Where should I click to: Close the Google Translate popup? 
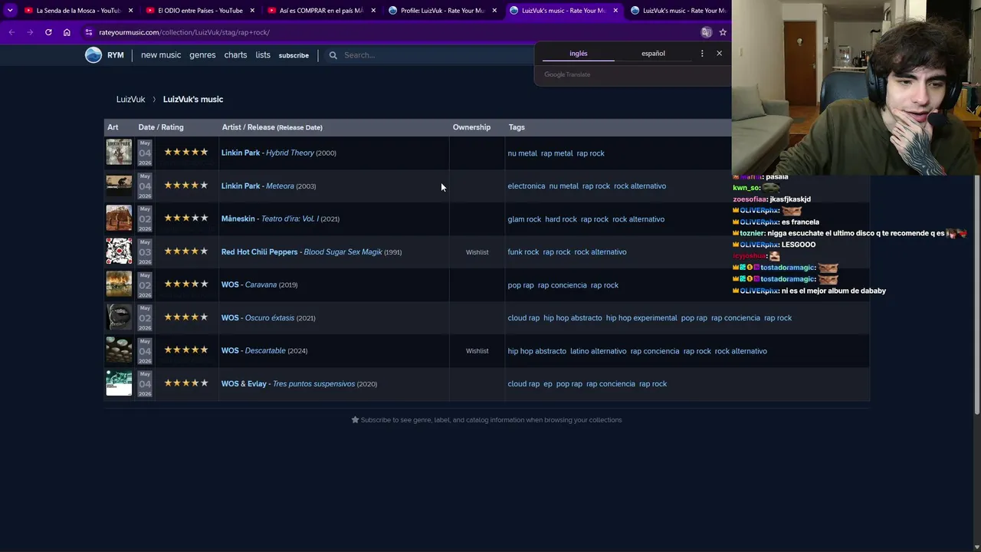[719, 54]
